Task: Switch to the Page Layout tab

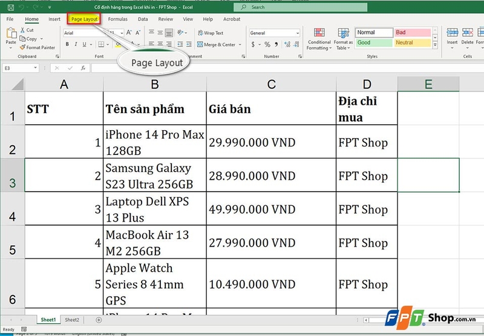Action: [x=84, y=19]
